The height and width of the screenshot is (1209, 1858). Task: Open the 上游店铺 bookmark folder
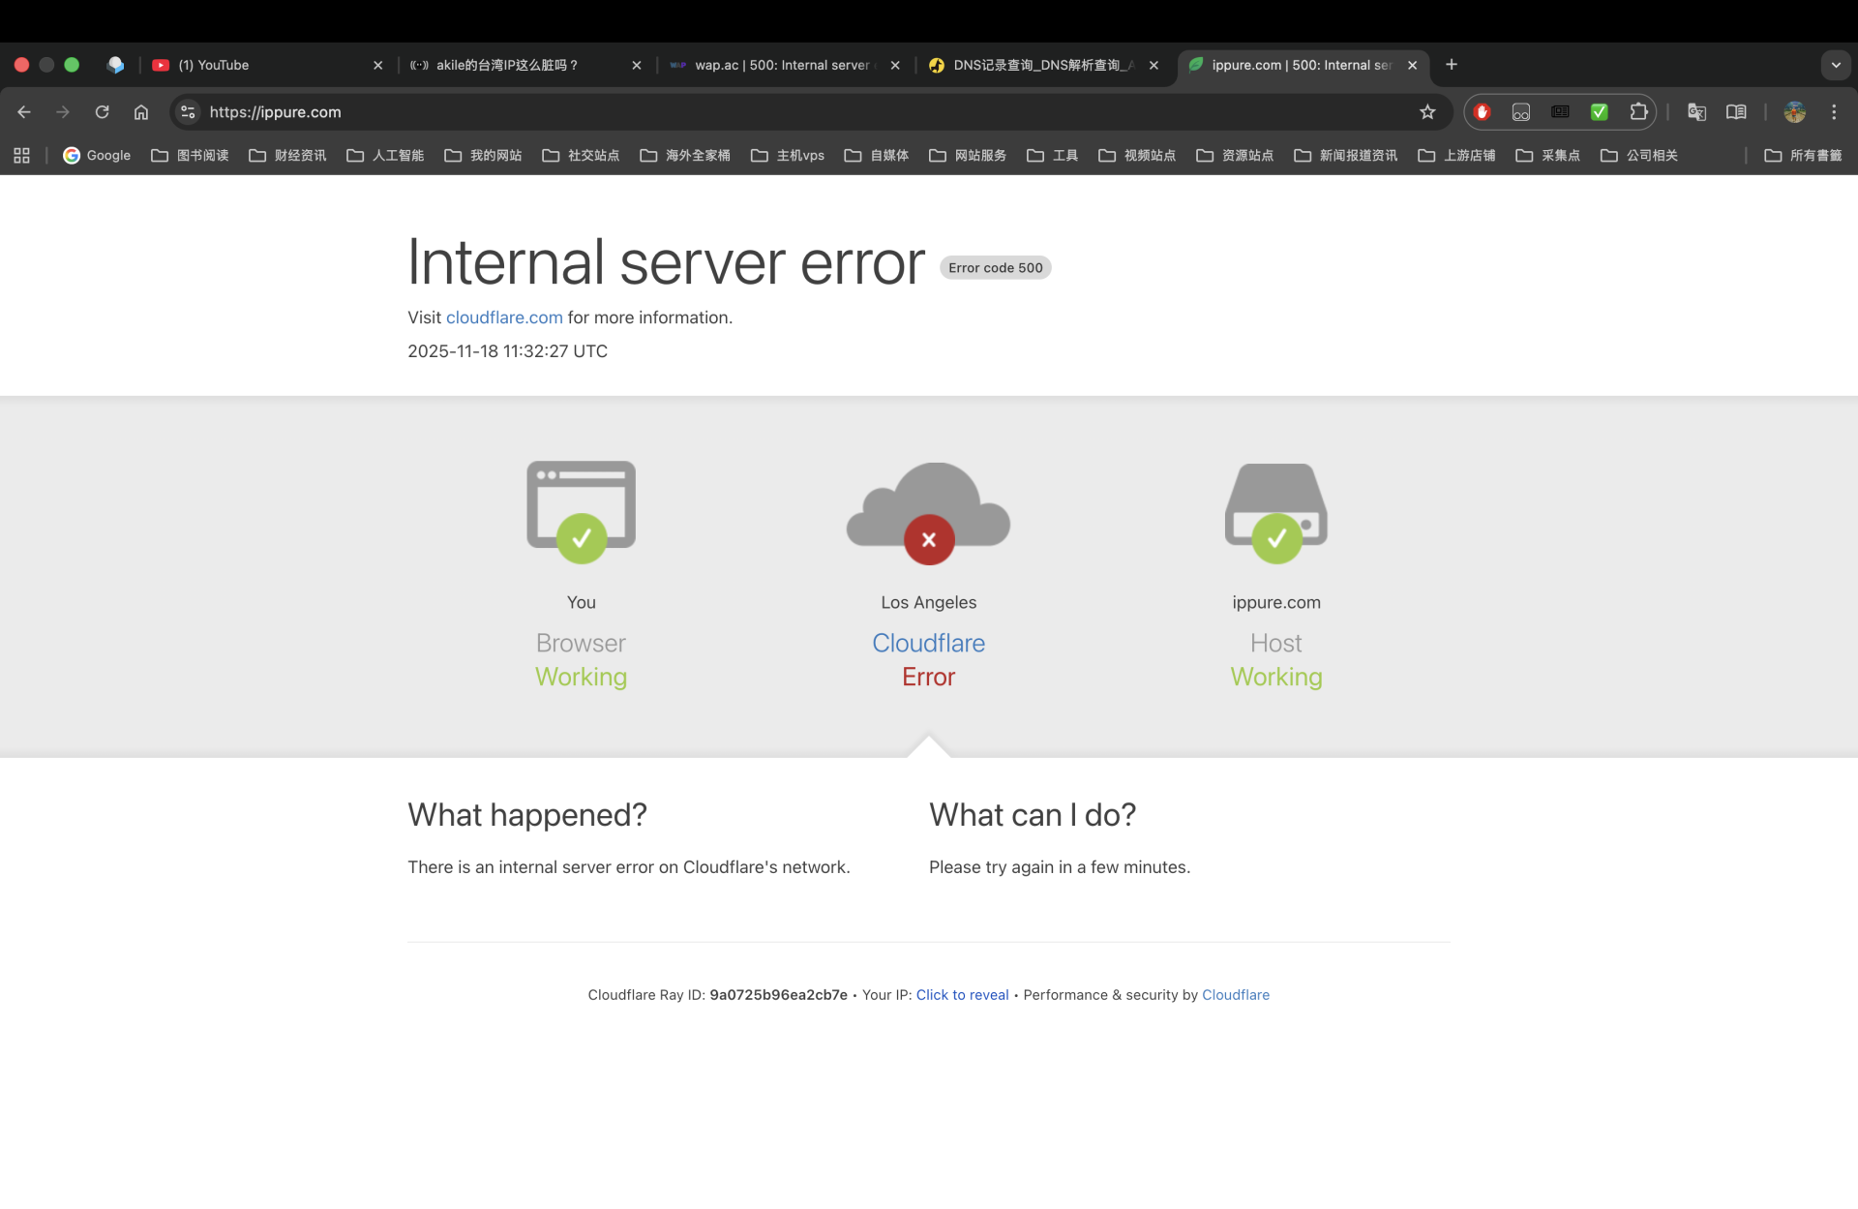pyautogui.click(x=1456, y=155)
